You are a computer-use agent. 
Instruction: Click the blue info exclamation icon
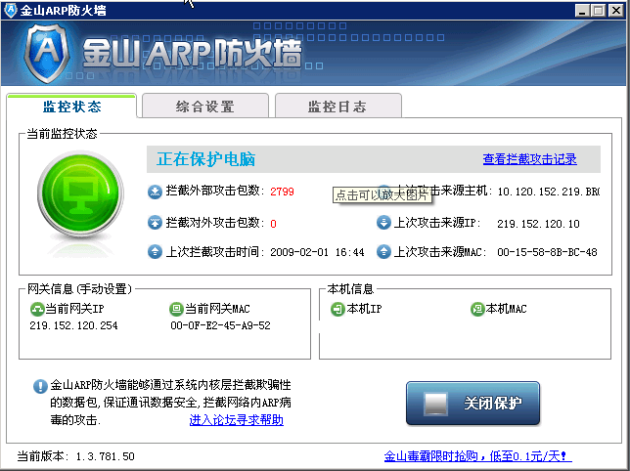tap(40, 386)
